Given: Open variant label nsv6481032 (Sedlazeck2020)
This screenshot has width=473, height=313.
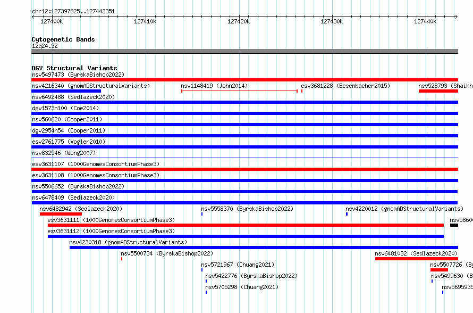Looking at the screenshot, I should 416,253.
